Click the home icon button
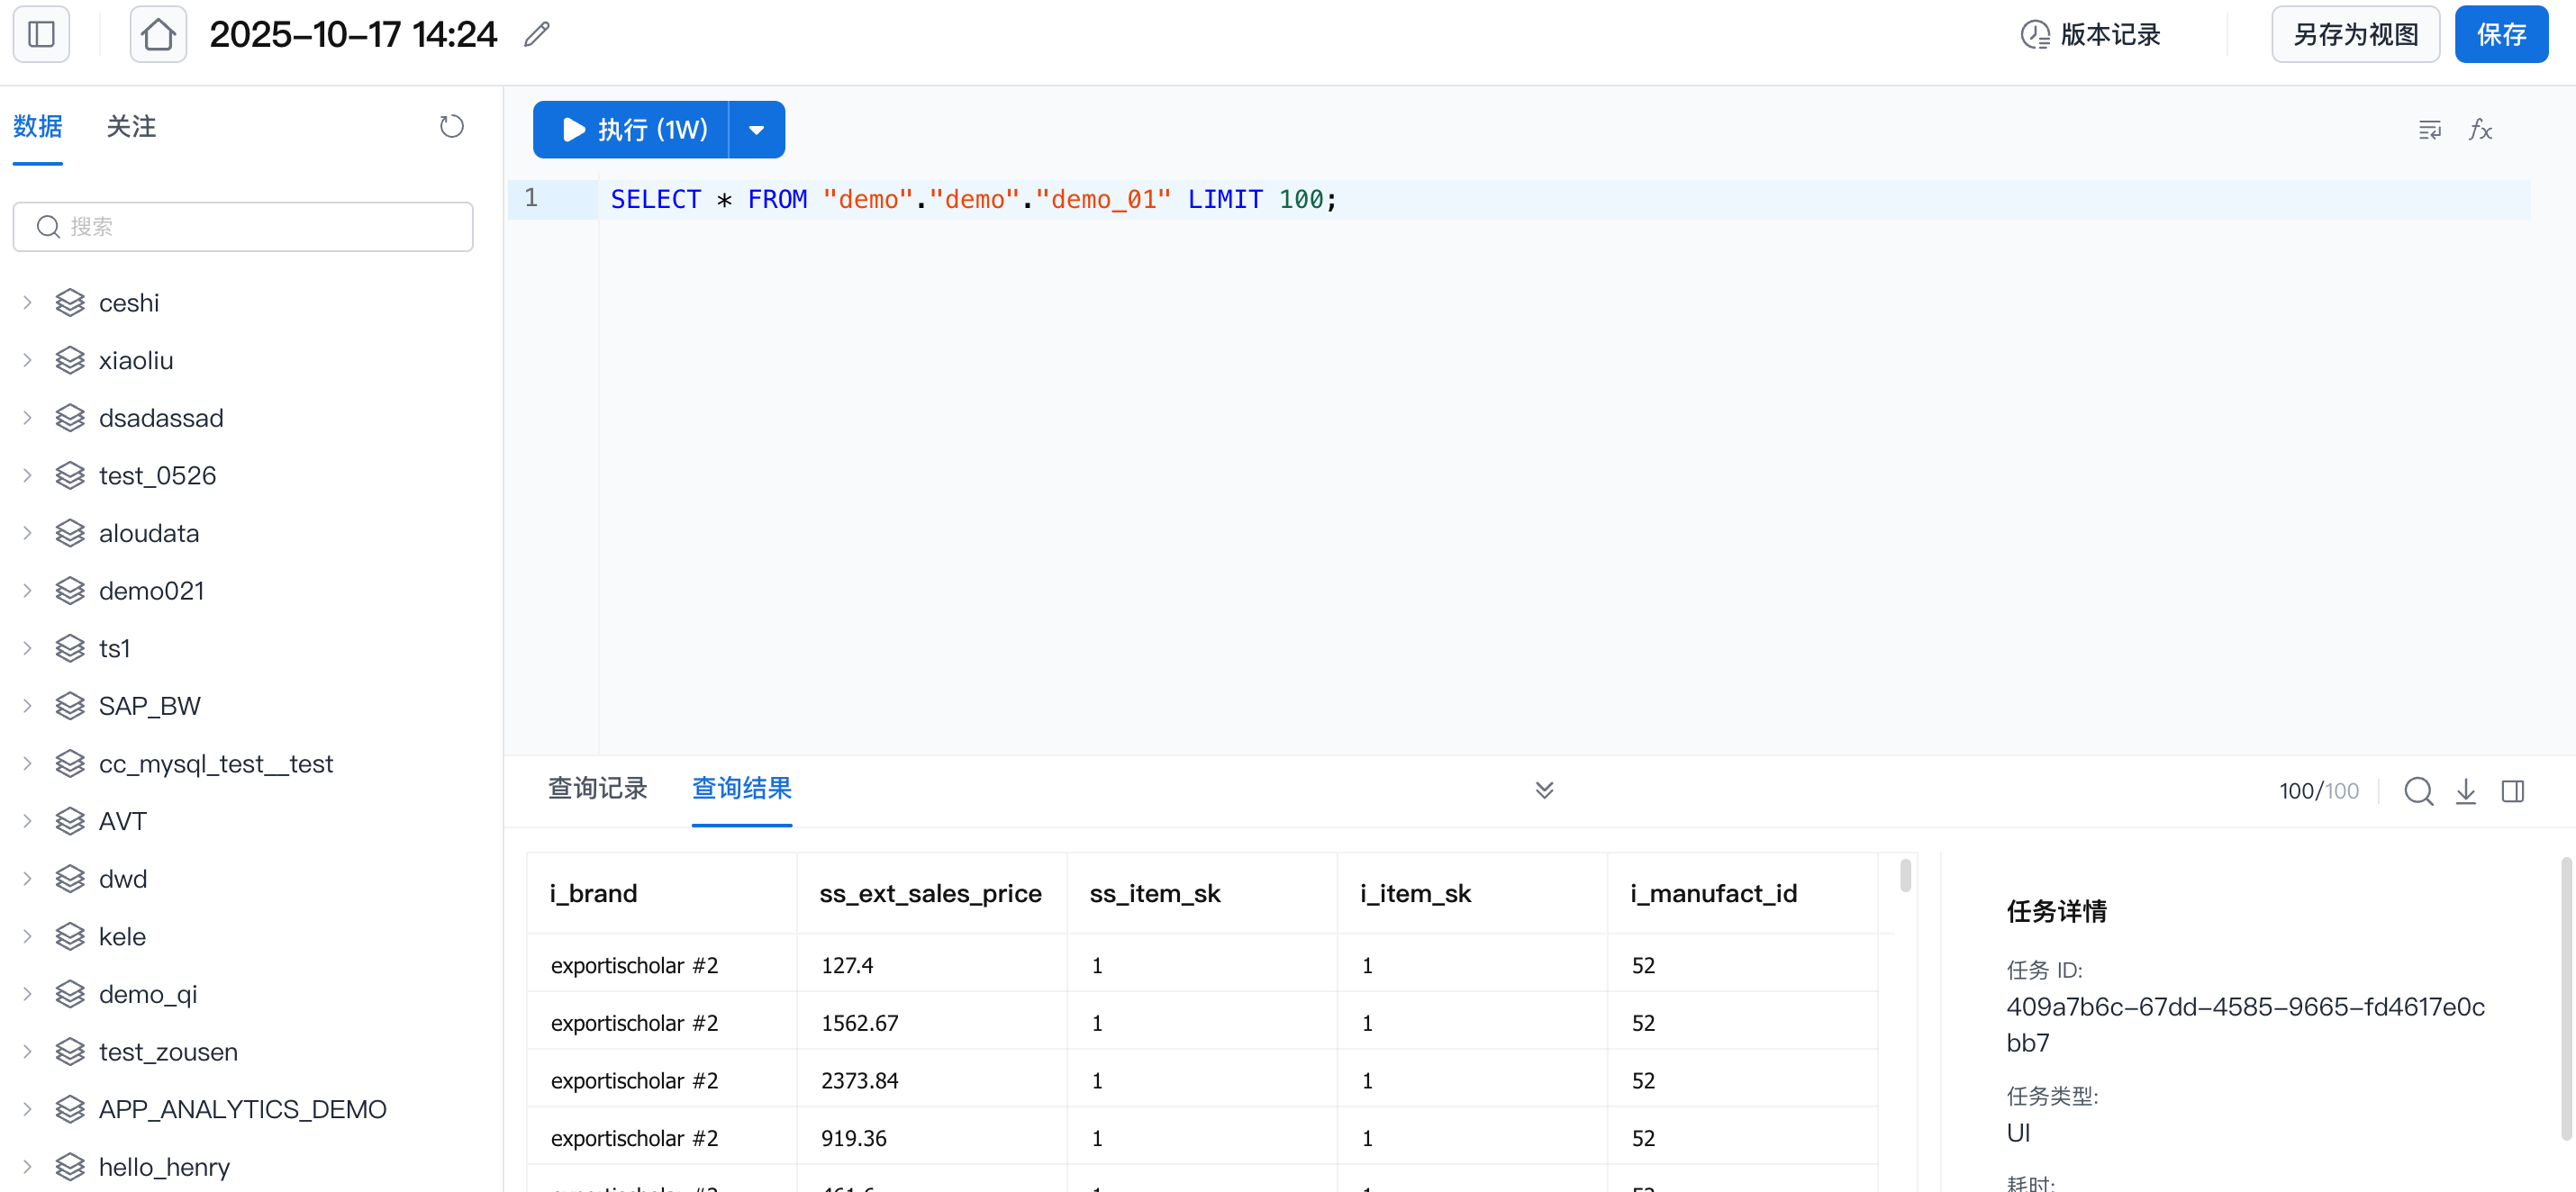This screenshot has width=2576, height=1192. click(158, 35)
